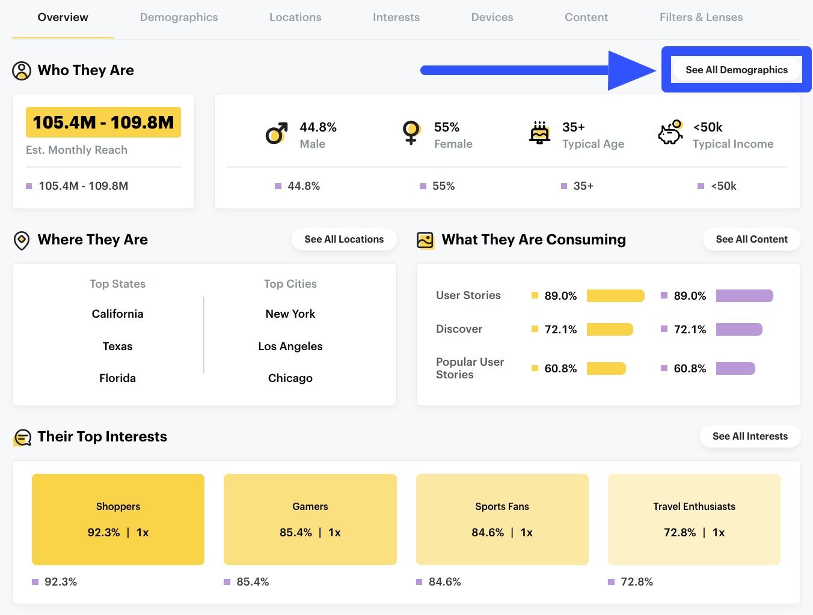This screenshot has width=813, height=615.
Task: Click the female gender symbol icon
Action: [410, 133]
